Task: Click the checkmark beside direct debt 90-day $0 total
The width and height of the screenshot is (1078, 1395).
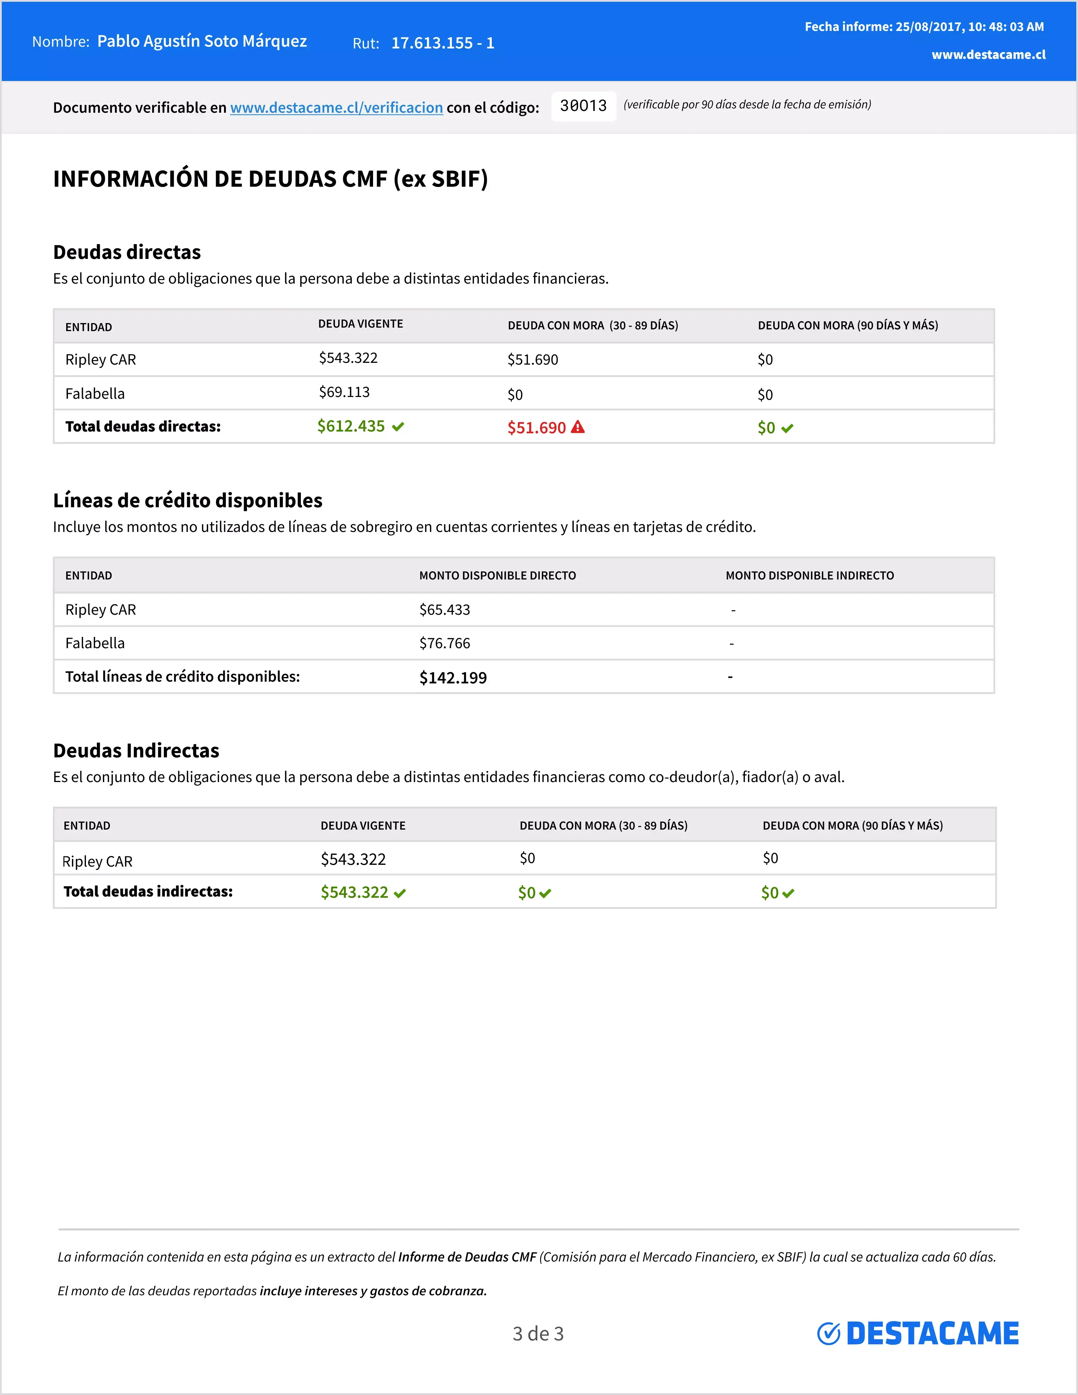Action: pyautogui.click(x=787, y=429)
